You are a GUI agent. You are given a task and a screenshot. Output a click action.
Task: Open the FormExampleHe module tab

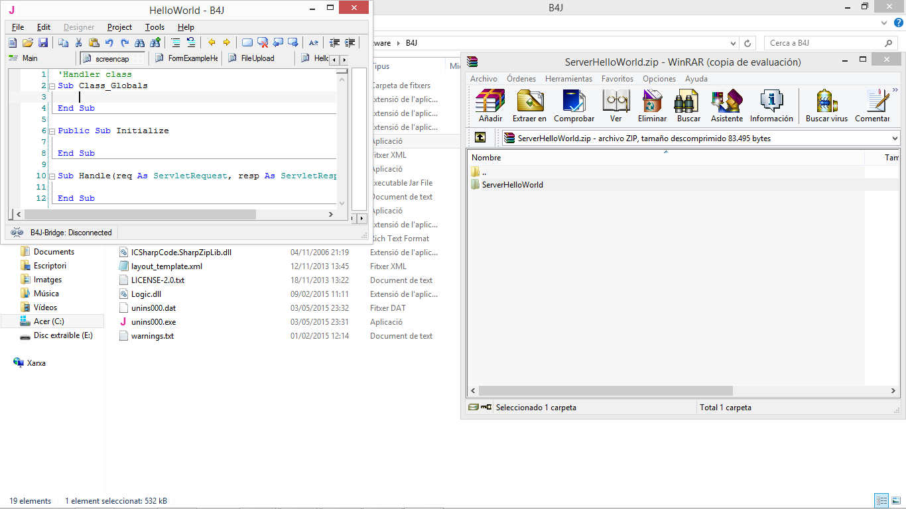186,58
